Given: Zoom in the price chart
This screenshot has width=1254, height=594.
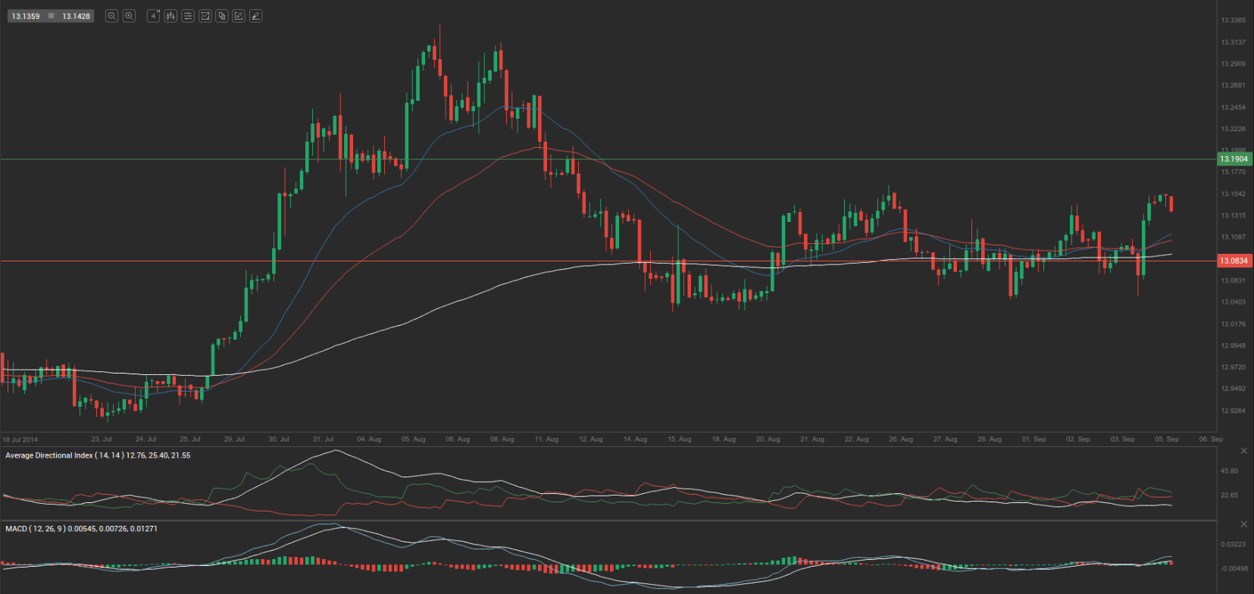Looking at the screenshot, I should click(129, 16).
